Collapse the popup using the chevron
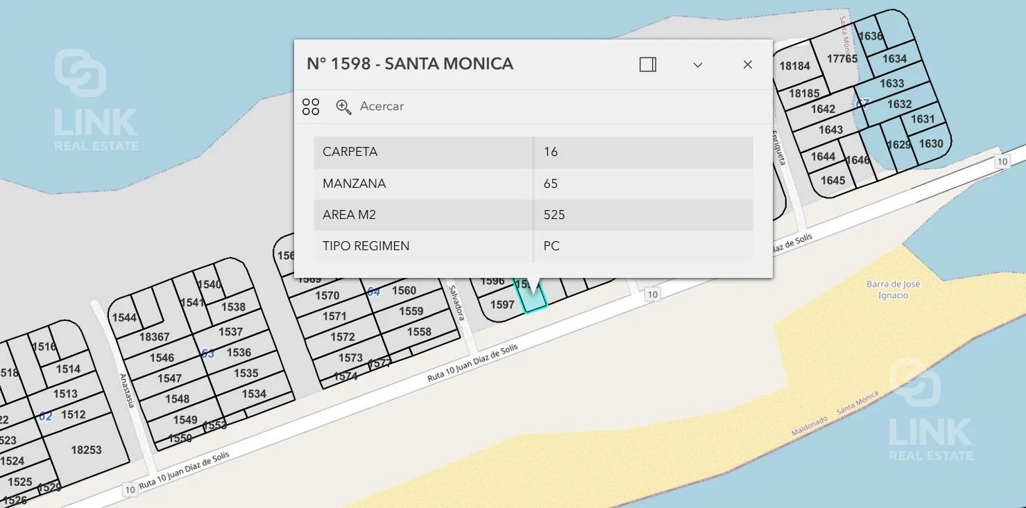 click(698, 64)
